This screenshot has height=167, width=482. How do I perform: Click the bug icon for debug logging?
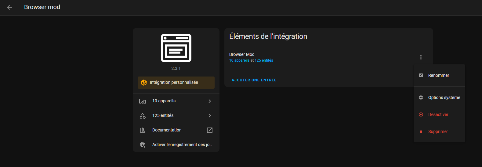pos(143,145)
